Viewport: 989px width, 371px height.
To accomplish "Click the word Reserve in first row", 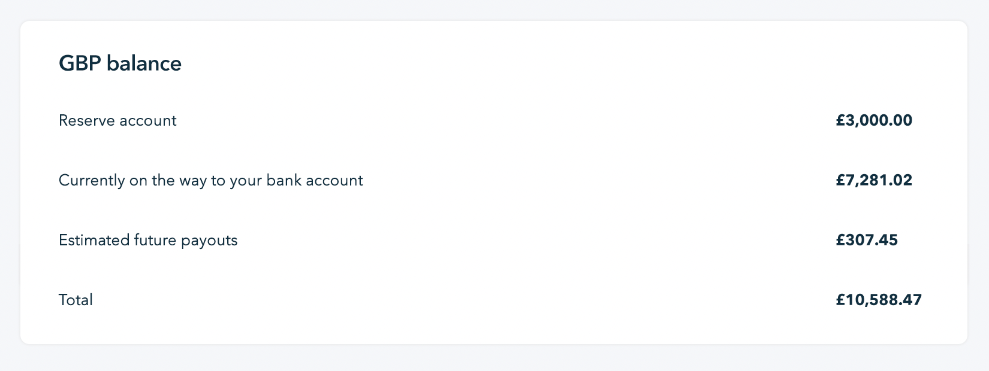I will click(87, 121).
